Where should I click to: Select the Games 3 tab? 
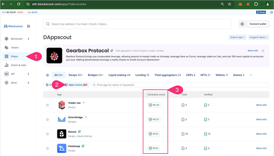(239, 75)
